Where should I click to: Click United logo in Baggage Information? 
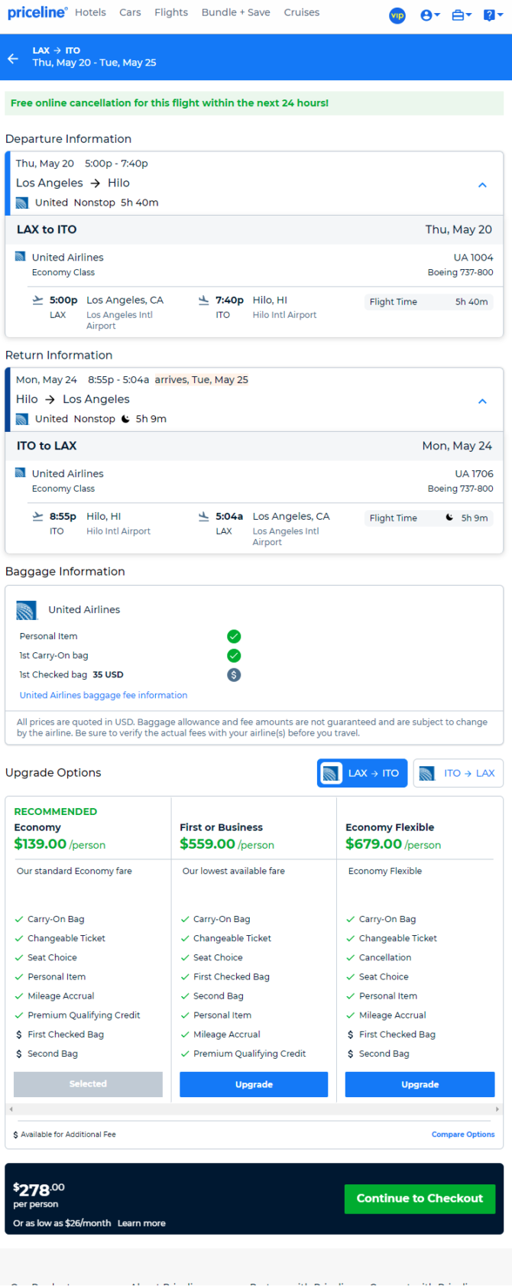point(27,609)
